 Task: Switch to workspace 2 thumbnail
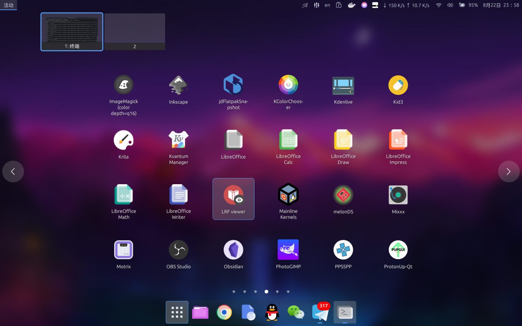click(135, 32)
